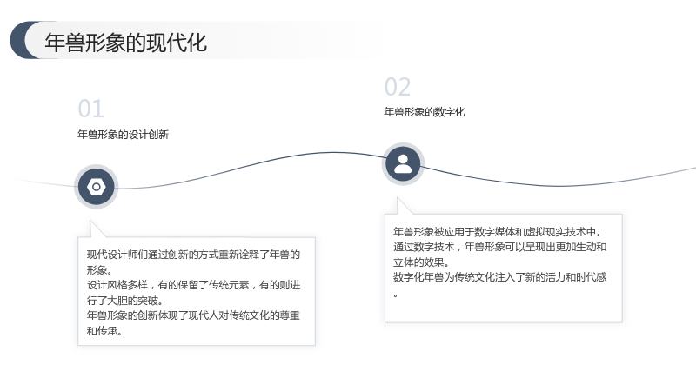Select the pointer tail of the right callout
696x391 pixels.
pyautogui.click(x=404, y=206)
